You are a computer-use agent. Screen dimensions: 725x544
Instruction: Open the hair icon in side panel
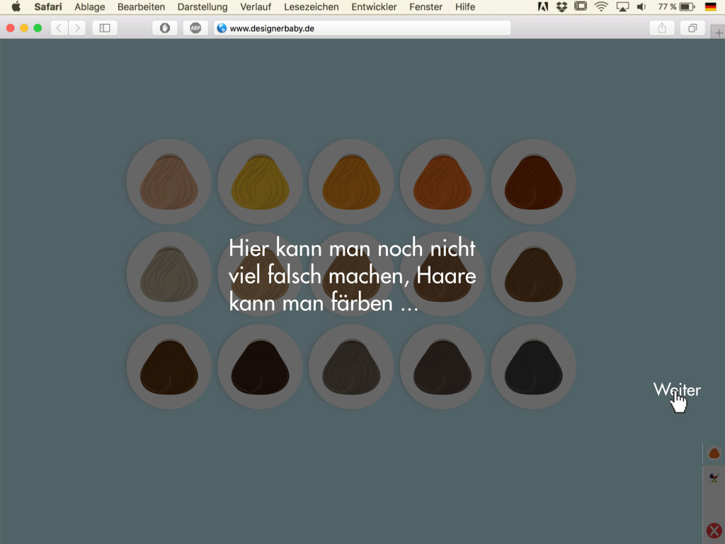(714, 453)
